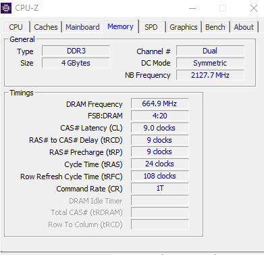Viewport: 264px width, 255px height.
Task: Click the CPU-Z app icon in title bar
Action: 6,8
